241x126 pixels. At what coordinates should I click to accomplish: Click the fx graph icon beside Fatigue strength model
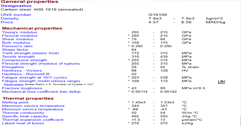221,81
